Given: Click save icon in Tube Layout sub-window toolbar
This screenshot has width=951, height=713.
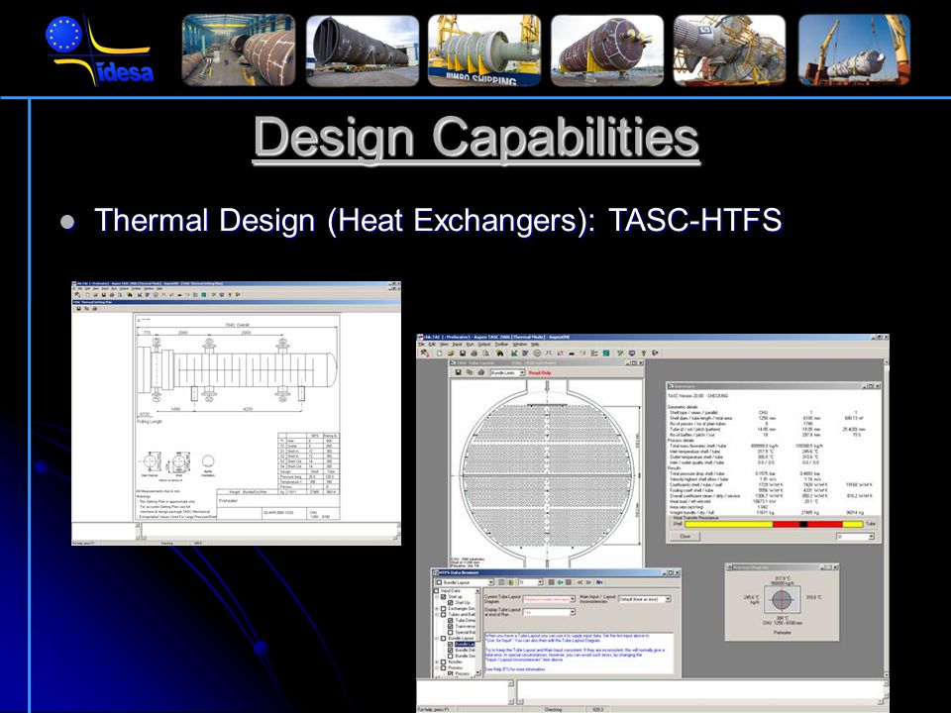Looking at the screenshot, I should pos(458,372).
